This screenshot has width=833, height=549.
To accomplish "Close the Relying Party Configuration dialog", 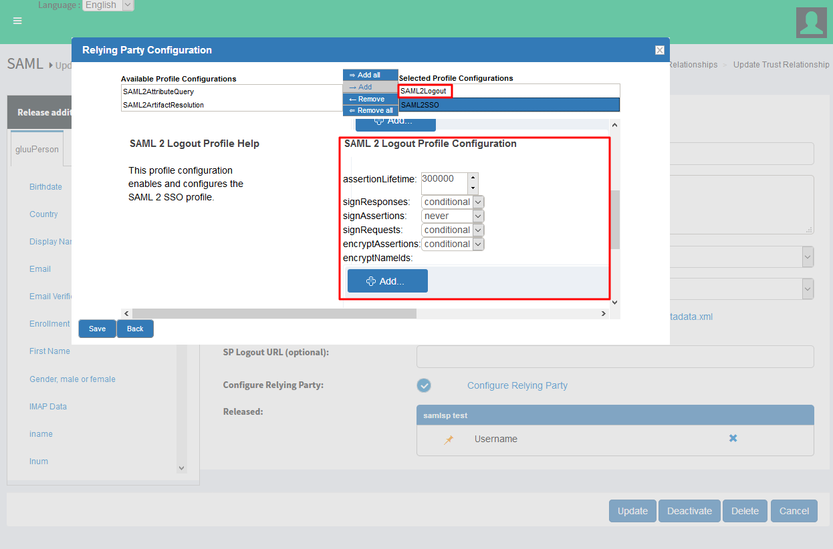I will (659, 50).
